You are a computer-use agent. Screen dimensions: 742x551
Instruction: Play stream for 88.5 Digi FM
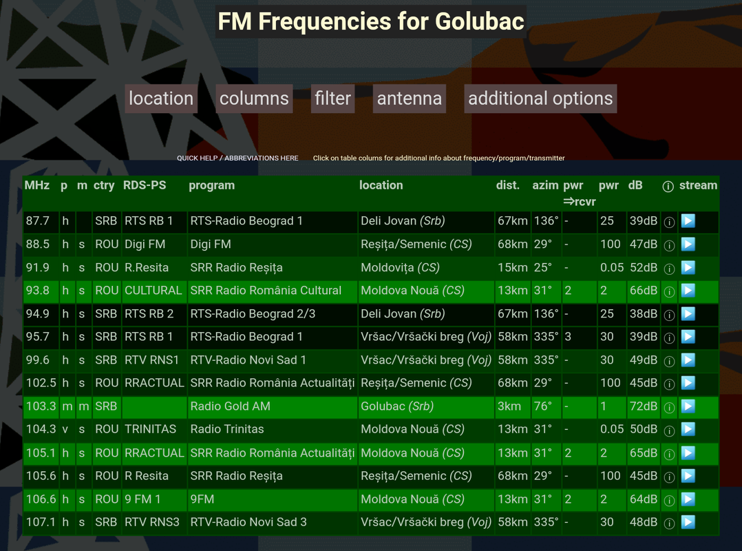688,245
